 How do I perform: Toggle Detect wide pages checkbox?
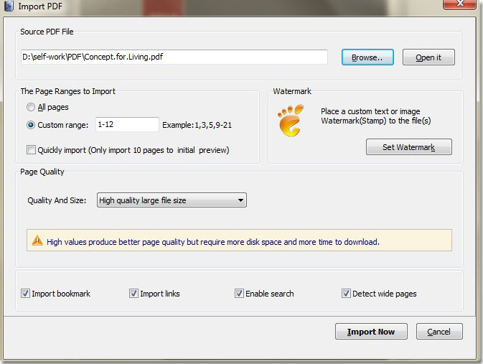pos(346,294)
